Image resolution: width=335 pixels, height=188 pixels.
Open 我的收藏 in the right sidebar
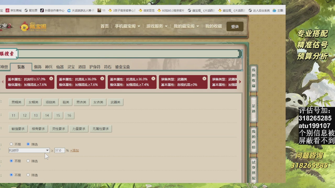254,78
